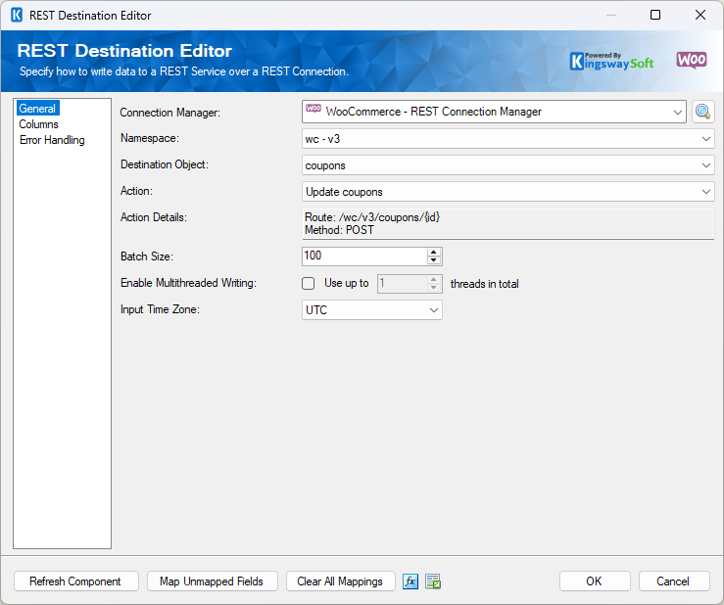Viewport: 724px width, 605px height.
Task: Click Refresh Component button
Action: click(76, 582)
